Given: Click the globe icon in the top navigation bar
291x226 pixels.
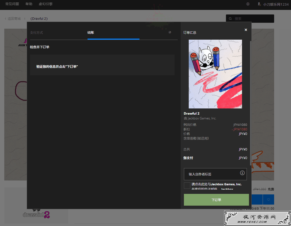Looking at the screenshot, I should tap(248, 4).
